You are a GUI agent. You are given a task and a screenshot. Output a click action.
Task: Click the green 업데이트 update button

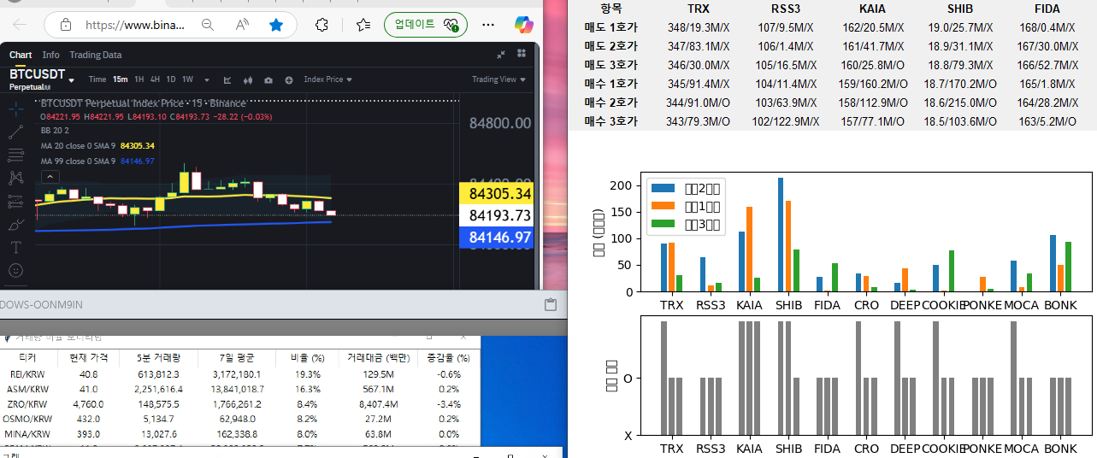426,25
